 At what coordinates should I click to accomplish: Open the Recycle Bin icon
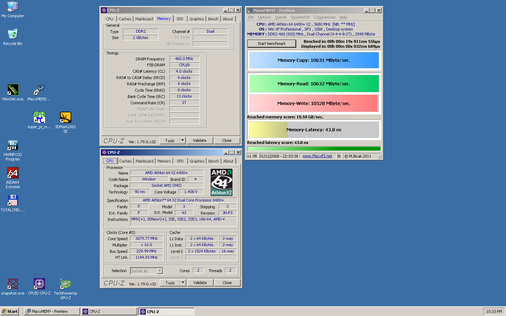[13, 34]
